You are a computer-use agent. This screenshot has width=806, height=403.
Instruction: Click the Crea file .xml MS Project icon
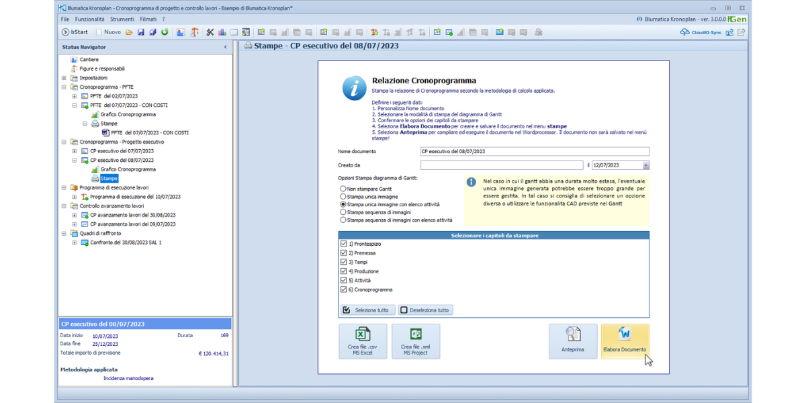coord(416,341)
